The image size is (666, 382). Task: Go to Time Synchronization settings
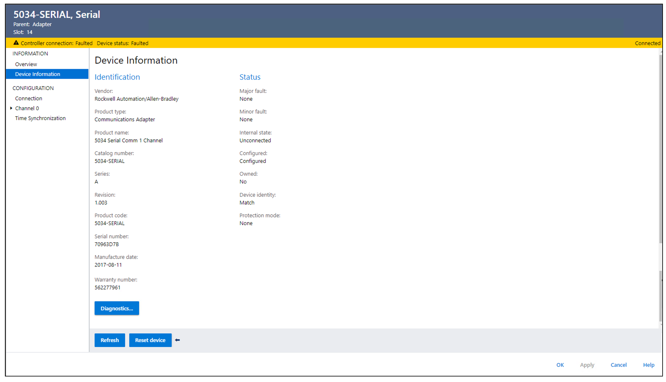(40, 118)
